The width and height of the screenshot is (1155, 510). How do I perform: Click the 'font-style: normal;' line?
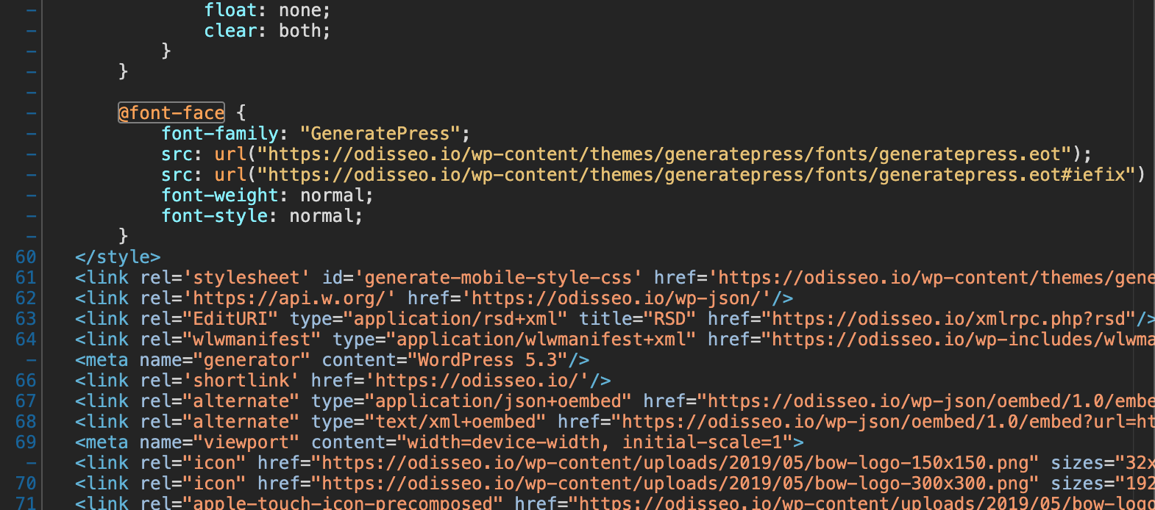[263, 216]
